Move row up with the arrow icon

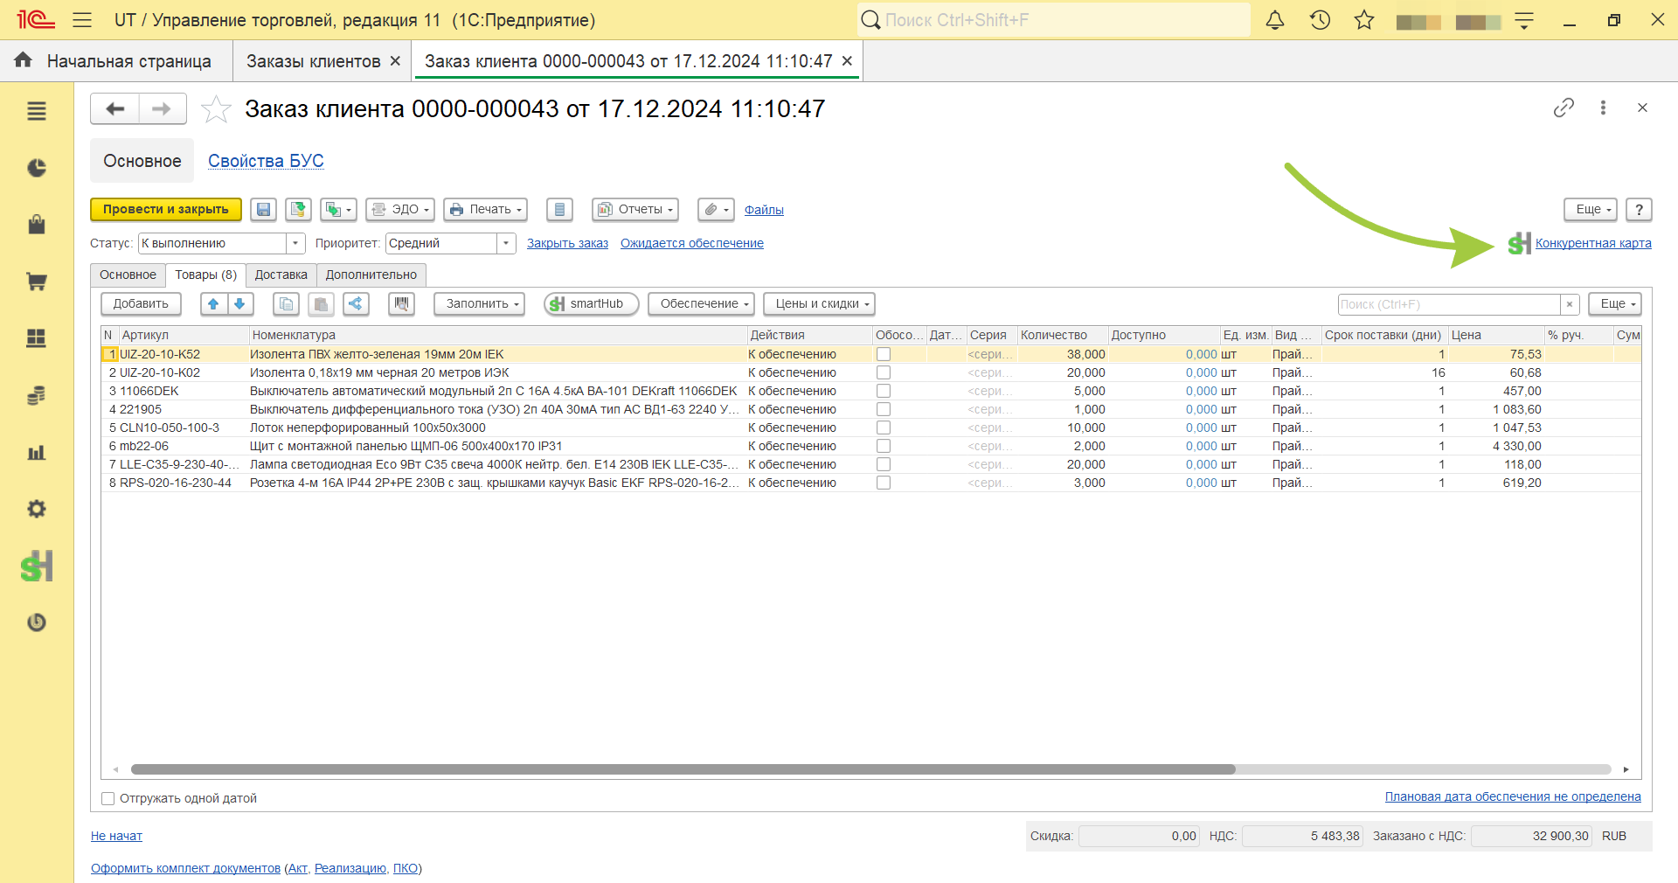(213, 304)
